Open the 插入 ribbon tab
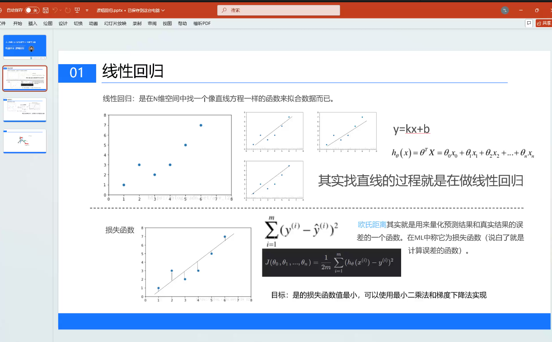Viewport: 552px width, 342px height. click(x=33, y=23)
